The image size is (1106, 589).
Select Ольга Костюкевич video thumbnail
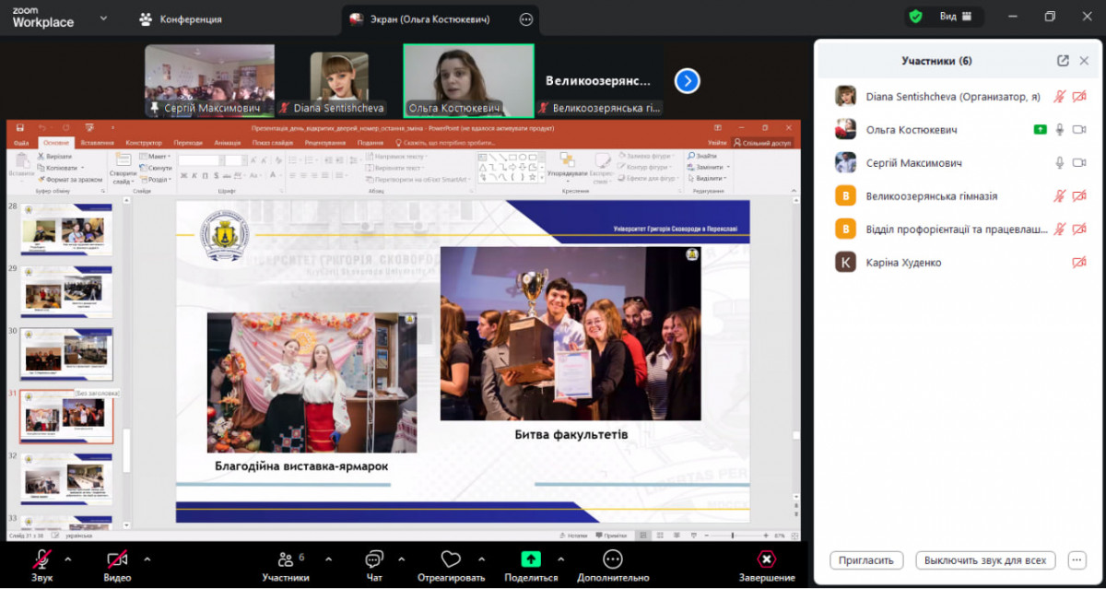point(468,80)
